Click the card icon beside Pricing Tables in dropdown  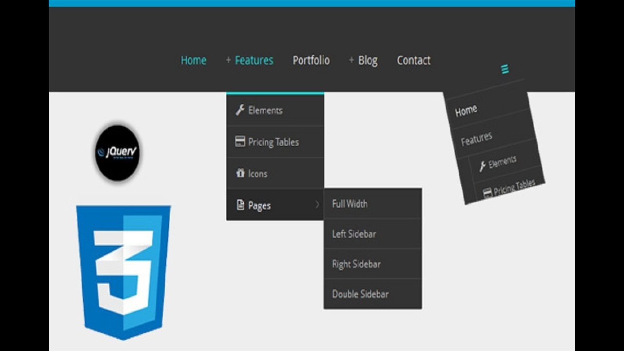240,142
